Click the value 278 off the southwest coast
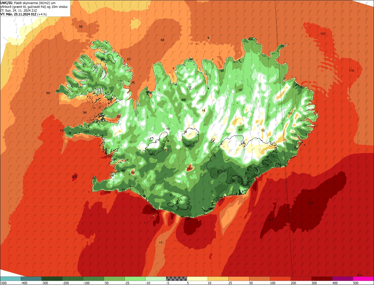 click(107, 192)
